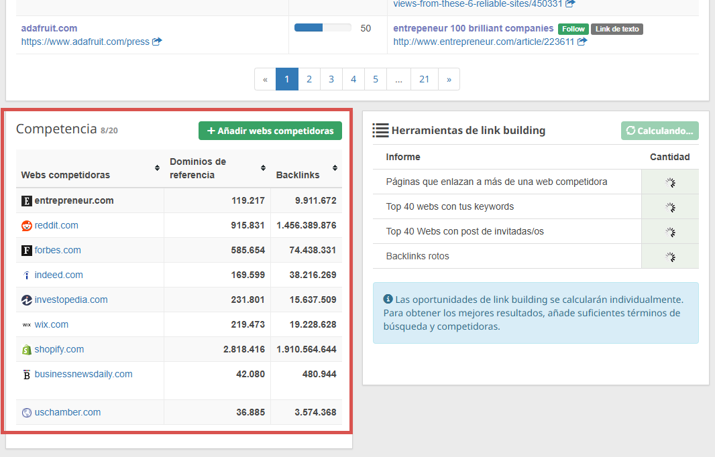Click previous page « arrow in pagination

265,79
